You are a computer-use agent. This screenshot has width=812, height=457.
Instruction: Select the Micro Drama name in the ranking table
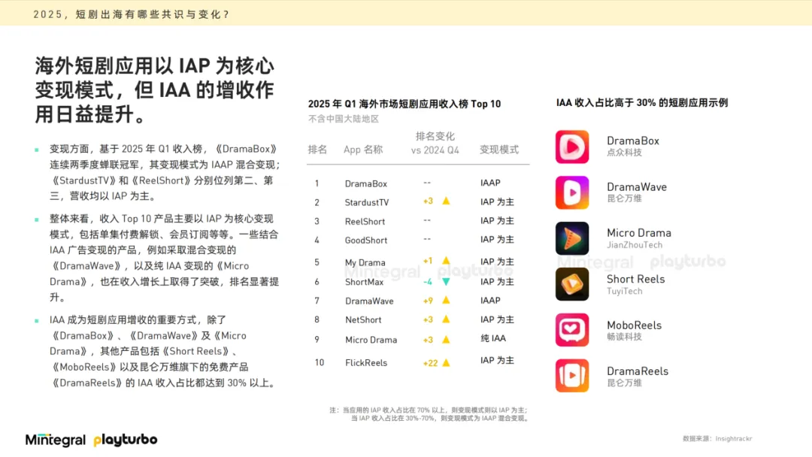tap(371, 340)
